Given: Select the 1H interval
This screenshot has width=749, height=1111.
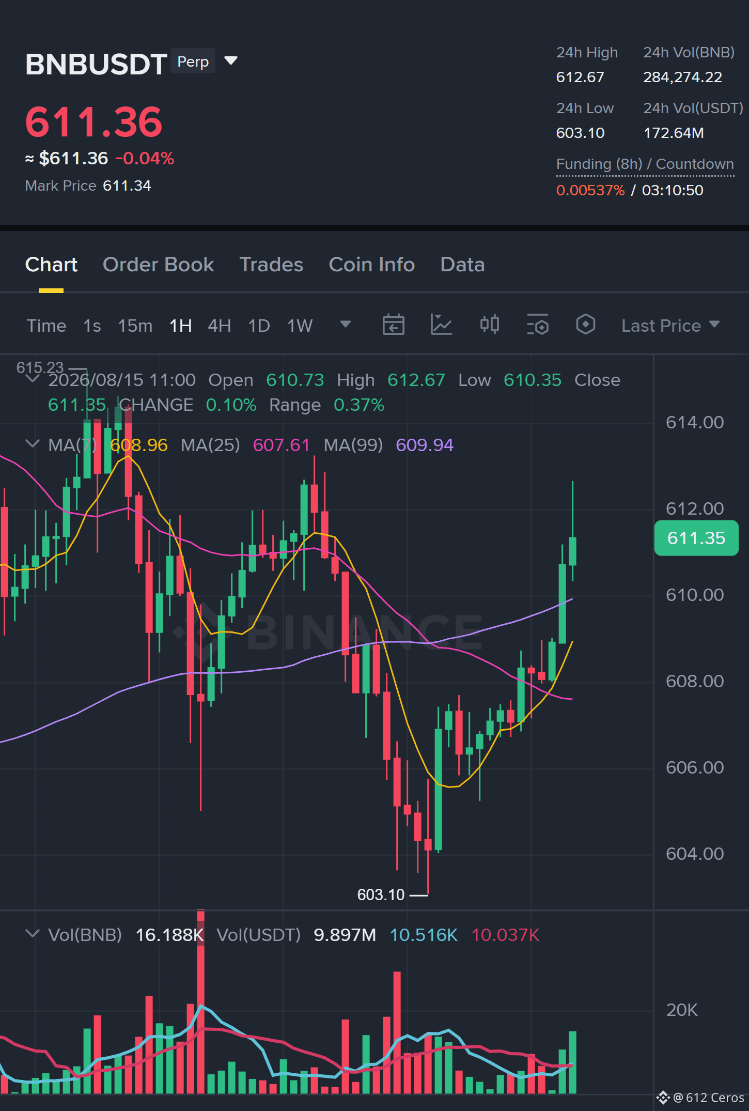Looking at the screenshot, I should (181, 326).
